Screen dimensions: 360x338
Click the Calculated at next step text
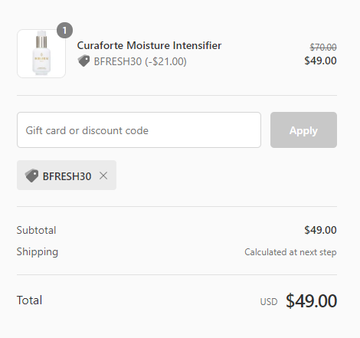[x=290, y=252]
